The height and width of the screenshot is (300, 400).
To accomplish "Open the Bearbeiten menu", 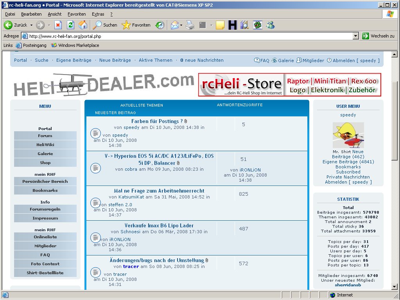I will (x=31, y=14).
